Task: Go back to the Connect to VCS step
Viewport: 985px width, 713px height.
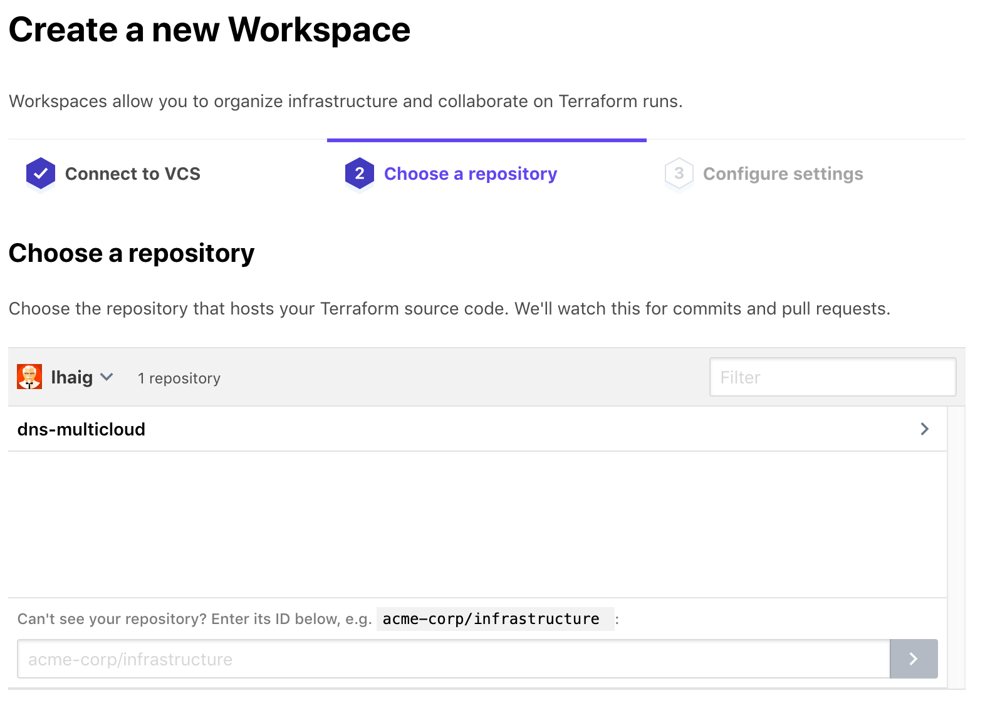Action: 132,174
